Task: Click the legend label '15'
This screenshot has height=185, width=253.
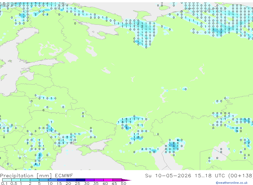Action: tap(59, 183)
